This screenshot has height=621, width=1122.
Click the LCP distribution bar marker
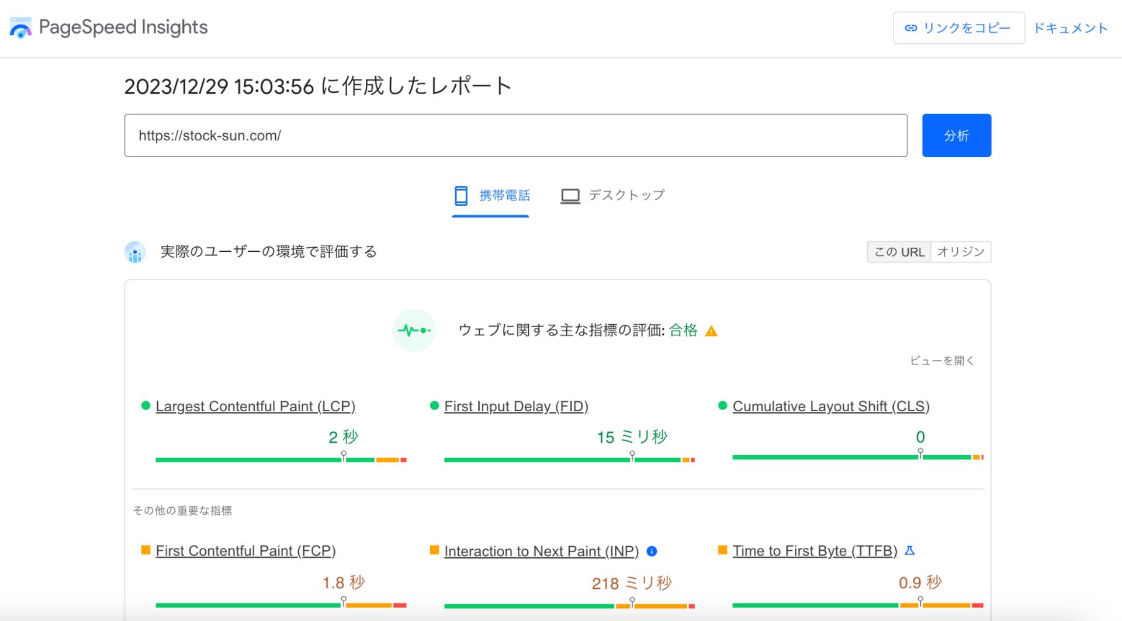342,453
